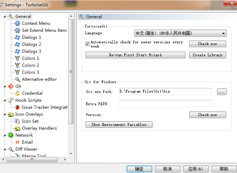Click the 取消 (Cancel) button
Viewport: 237px width, 173px height.
[x=168, y=169]
